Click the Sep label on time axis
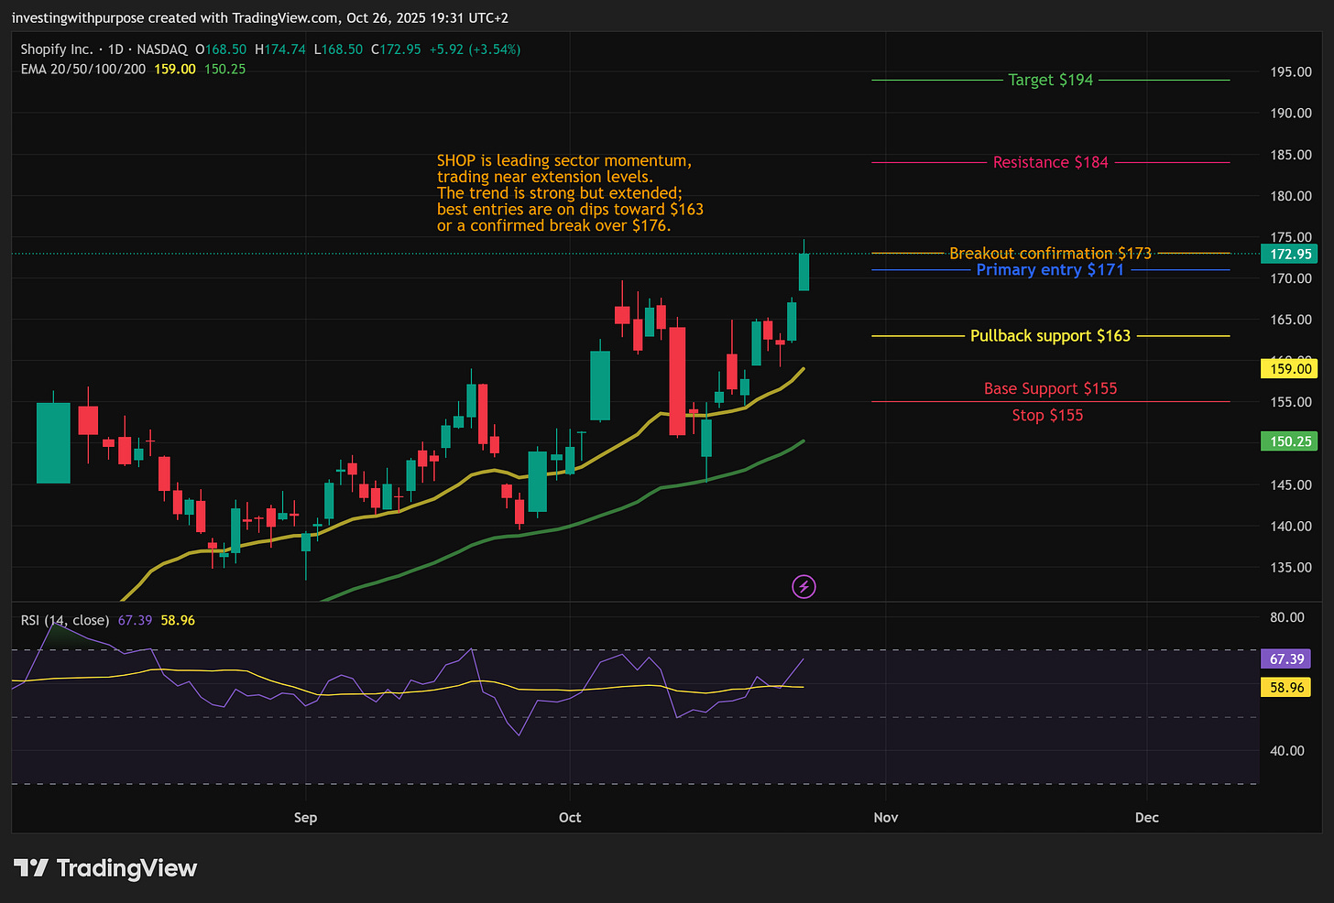 (305, 817)
